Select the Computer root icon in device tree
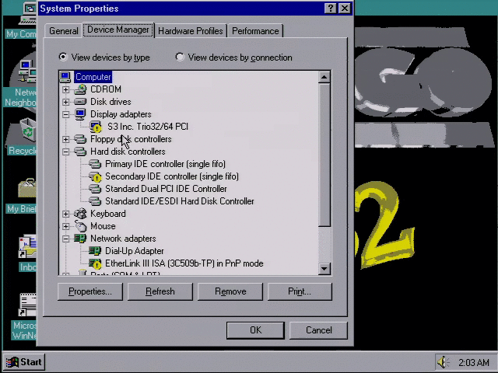498x373 pixels. pos(65,77)
